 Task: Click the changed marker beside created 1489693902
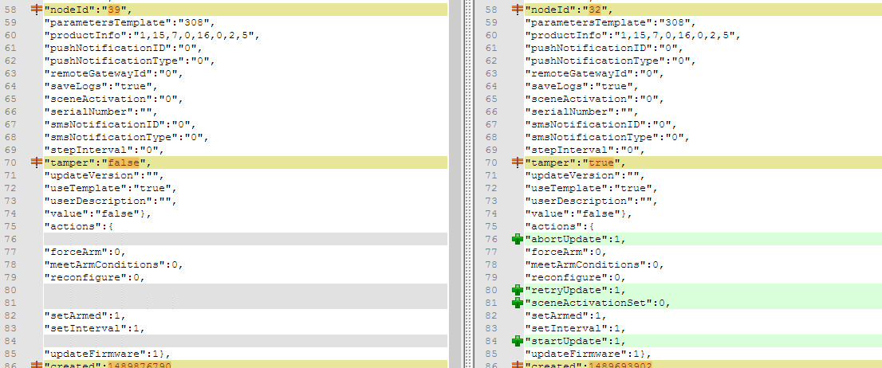[518, 364]
